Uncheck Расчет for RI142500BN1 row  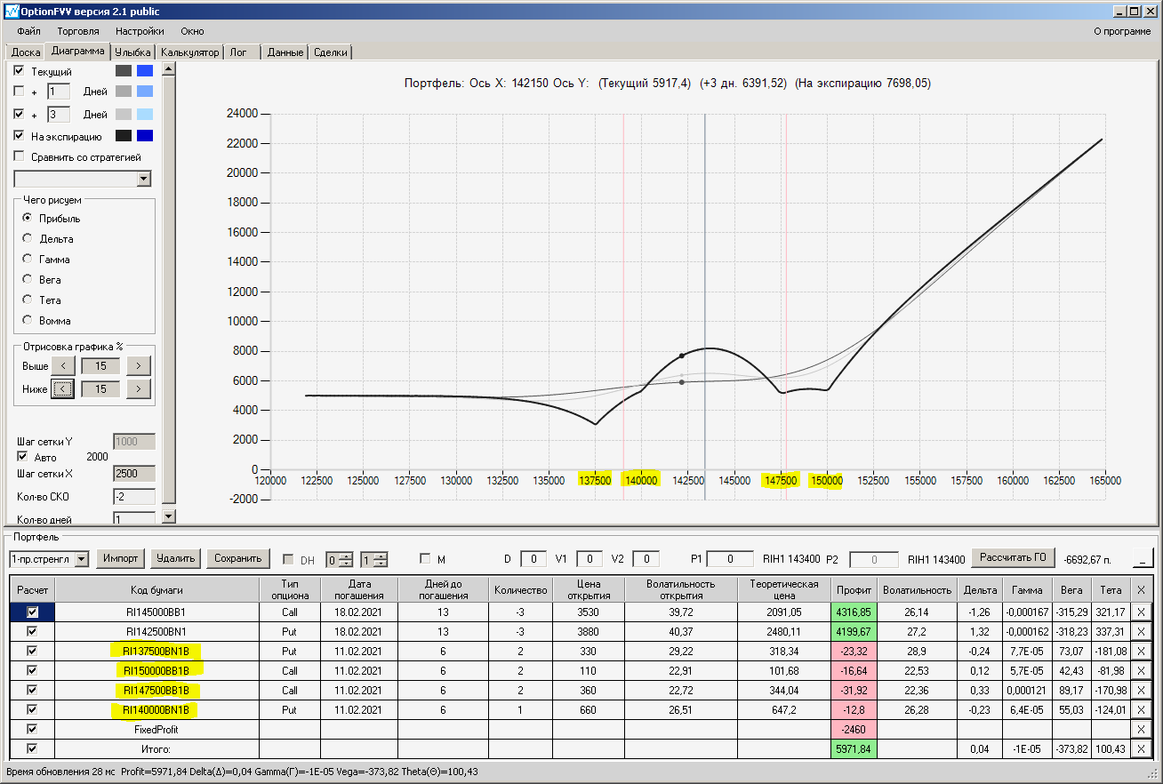[x=33, y=631]
